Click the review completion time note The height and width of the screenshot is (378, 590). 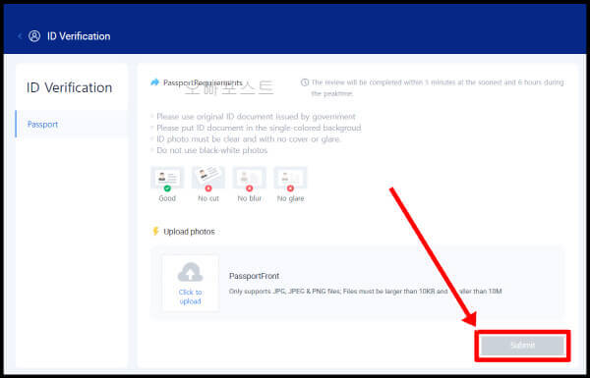coord(438,87)
